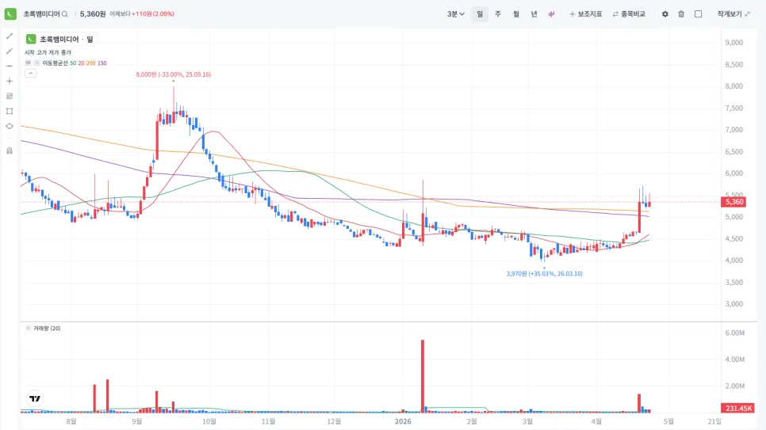Click the 10월 label on time axis
This screenshot has width=766, height=430.
click(x=209, y=421)
